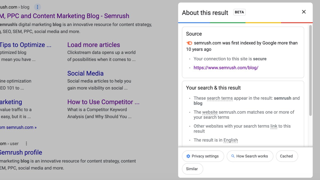Image resolution: width=320 pixels, height=180 pixels.
Task: Open the Social Media sitelink
Action: (85, 73)
